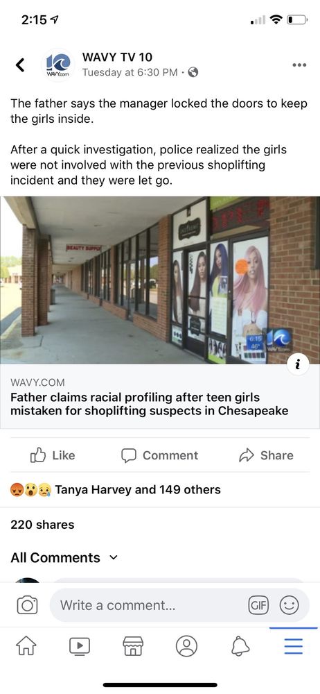The image size is (320, 694).
Task: Open the hamburger menu tab
Action: point(294,646)
